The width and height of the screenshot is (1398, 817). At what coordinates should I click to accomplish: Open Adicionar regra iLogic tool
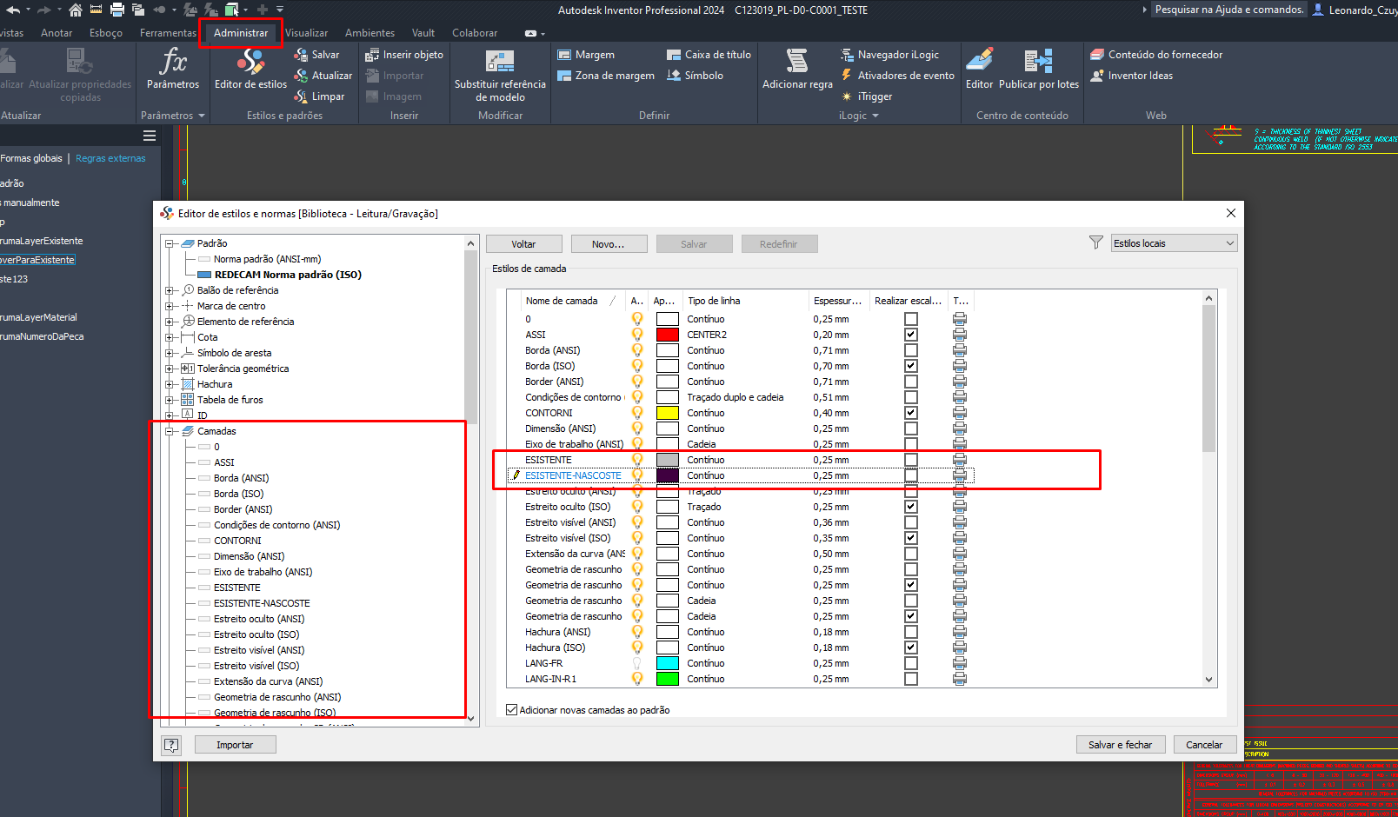pyautogui.click(x=796, y=63)
